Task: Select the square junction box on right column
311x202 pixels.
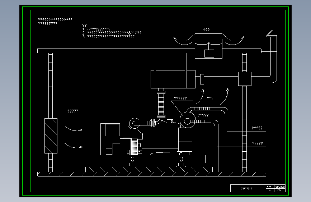Action: 245,79
